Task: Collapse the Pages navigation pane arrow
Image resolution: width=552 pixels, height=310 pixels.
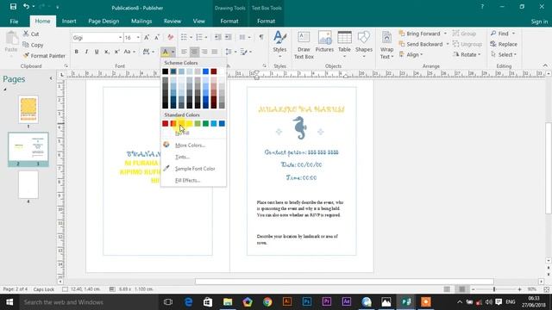Action: click(51, 78)
